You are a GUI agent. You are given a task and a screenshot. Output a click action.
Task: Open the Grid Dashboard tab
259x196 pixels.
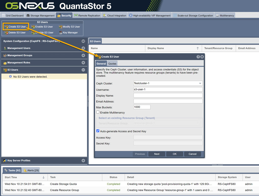(x=13, y=15)
